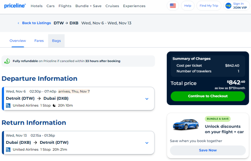The image size is (251, 161).
Task: Click the overnight moon icon on departure
Action: [54, 105]
